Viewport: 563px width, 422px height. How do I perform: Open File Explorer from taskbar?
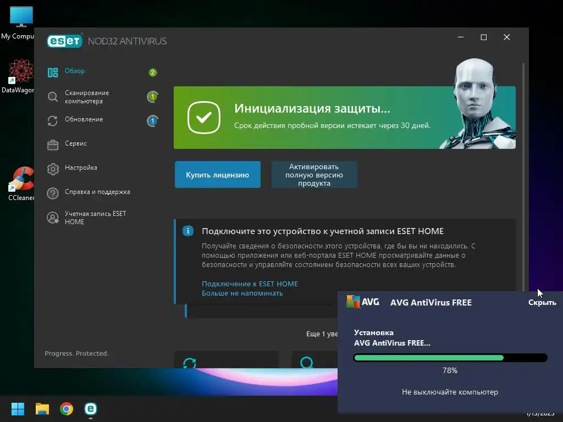click(42, 409)
